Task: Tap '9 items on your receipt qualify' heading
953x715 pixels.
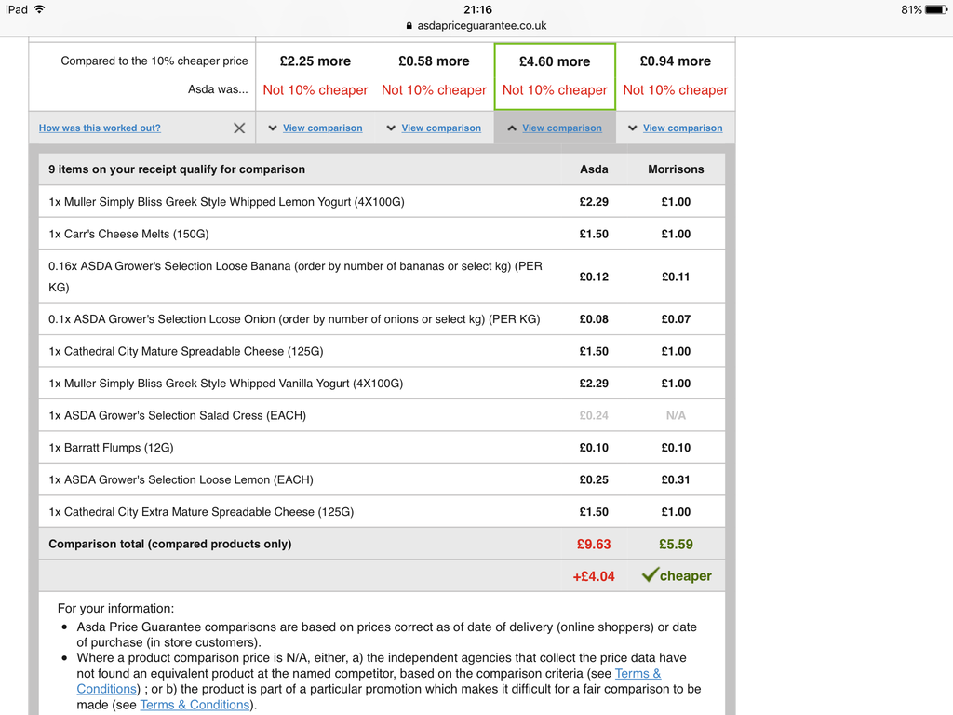Action: 177,169
